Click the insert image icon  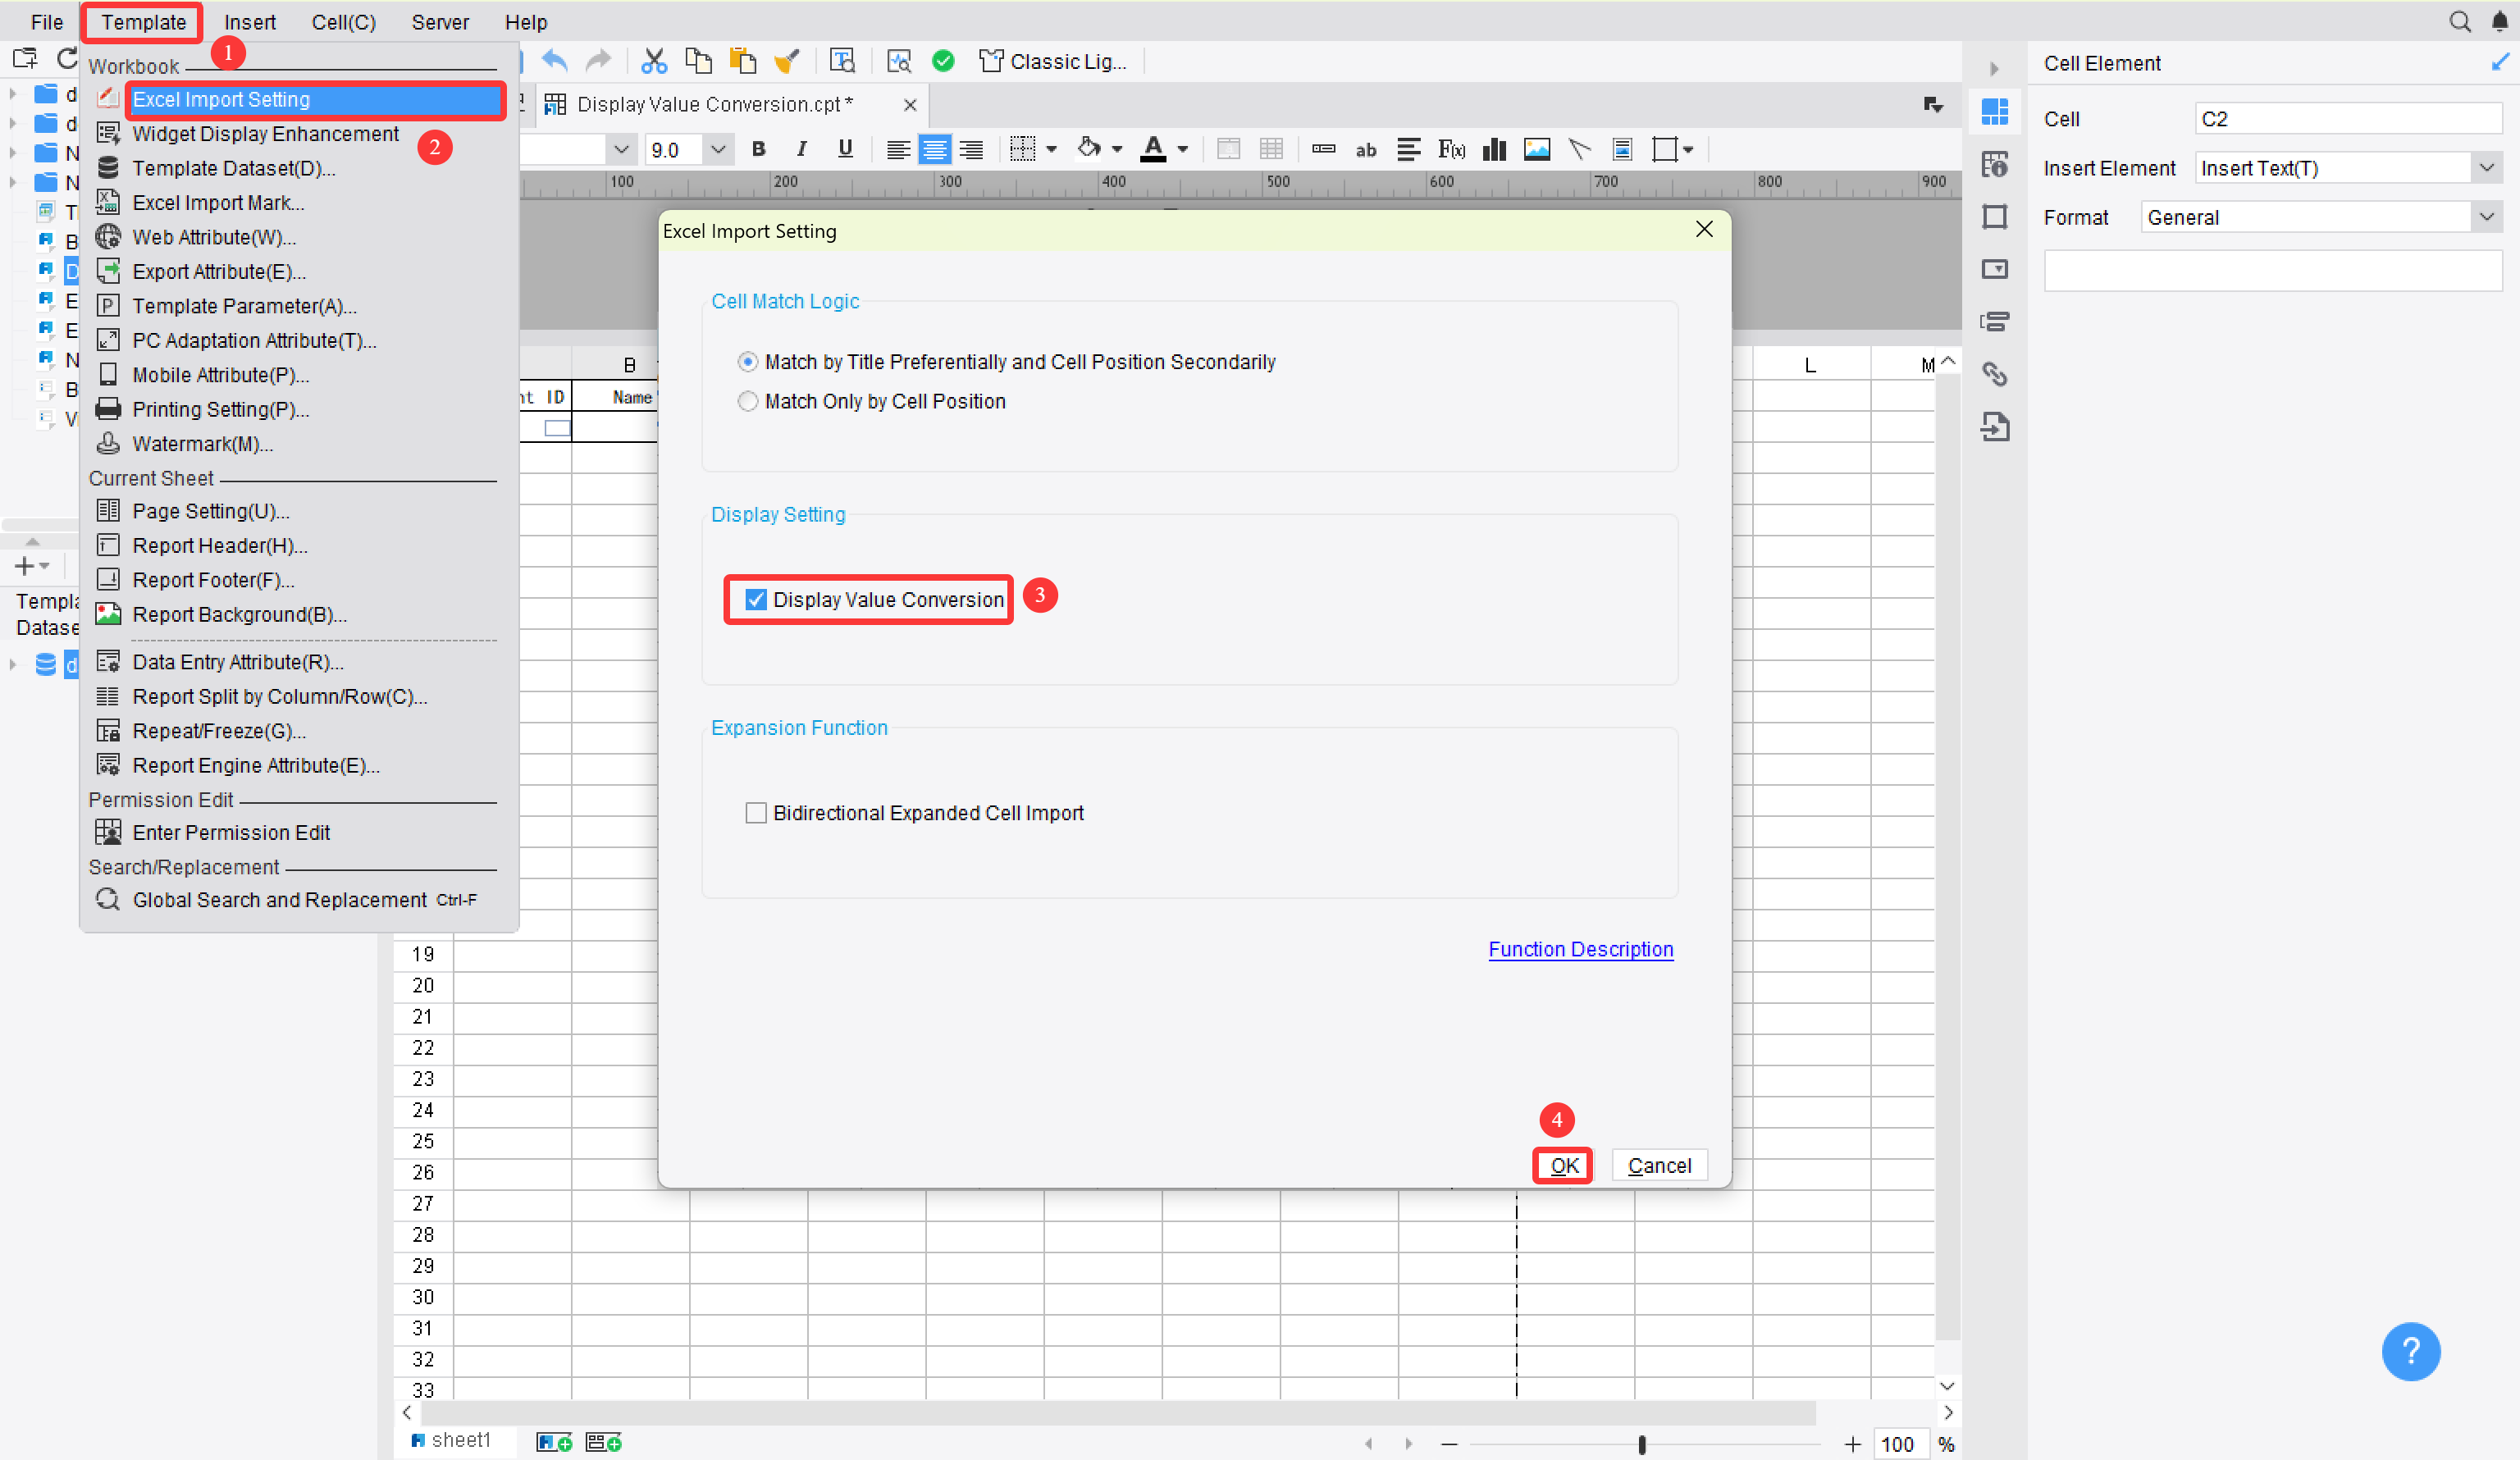(1537, 149)
